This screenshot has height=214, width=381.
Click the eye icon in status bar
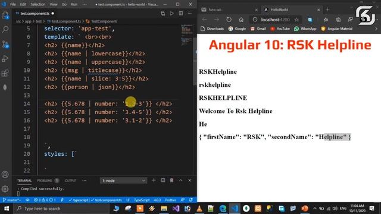(x=27, y=200)
